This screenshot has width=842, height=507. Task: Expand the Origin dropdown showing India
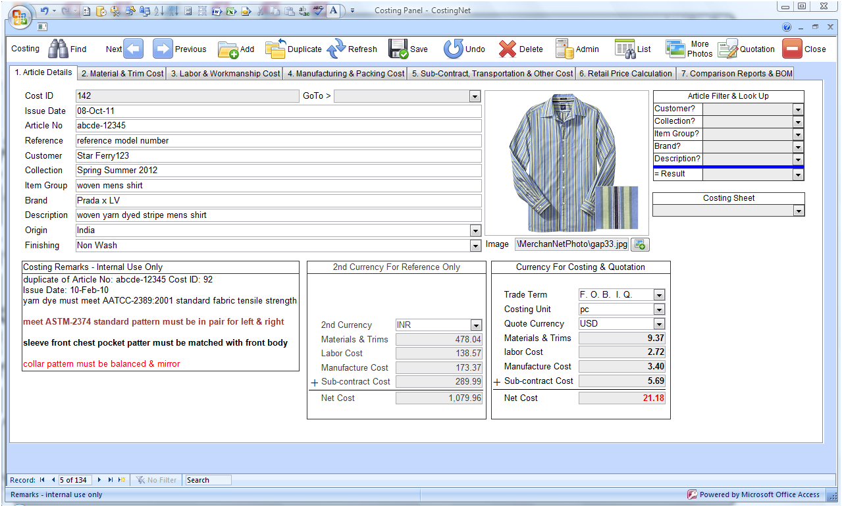pos(475,230)
